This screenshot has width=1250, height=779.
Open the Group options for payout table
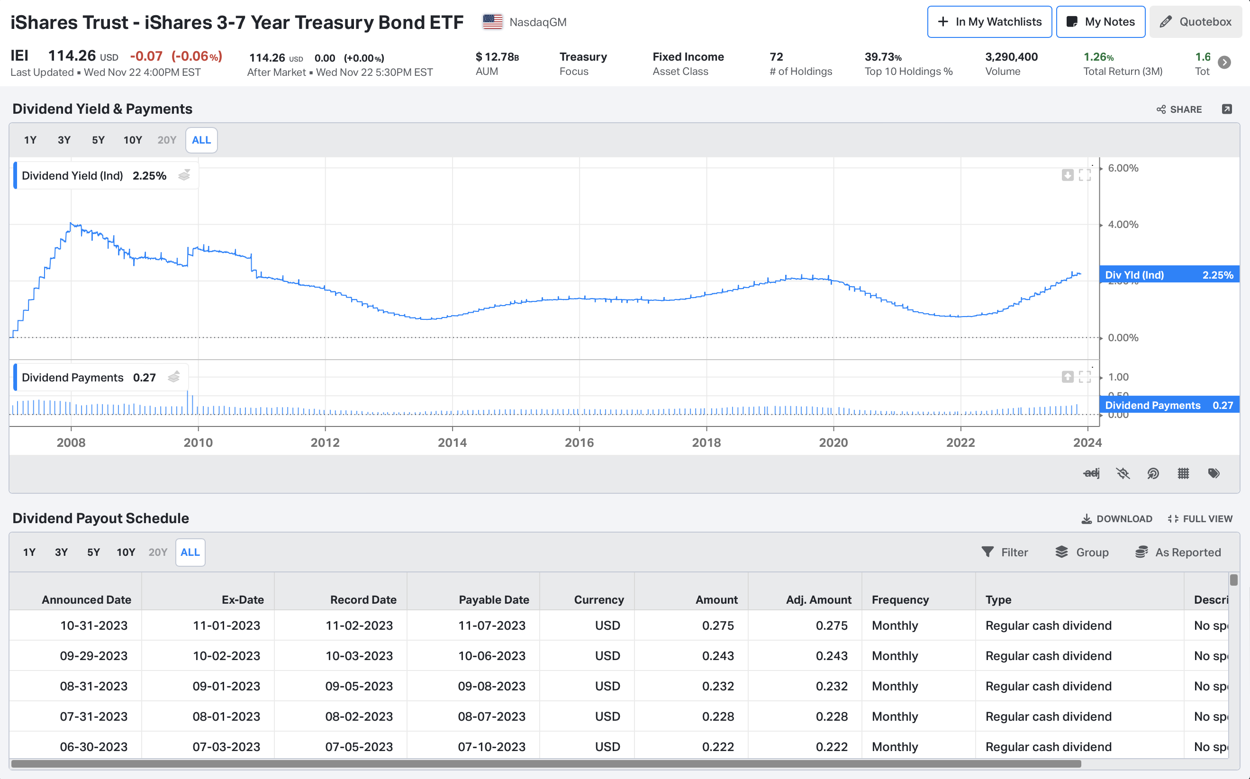coord(1082,553)
